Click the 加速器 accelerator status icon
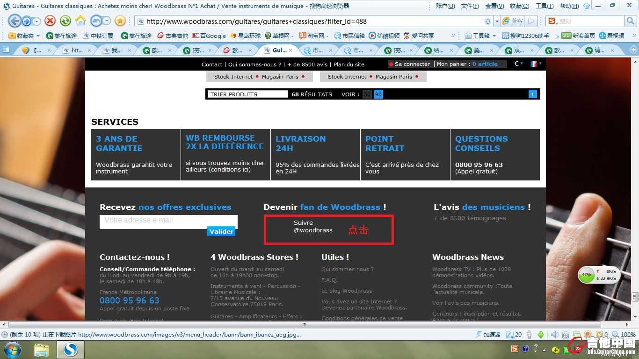 tap(488, 334)
